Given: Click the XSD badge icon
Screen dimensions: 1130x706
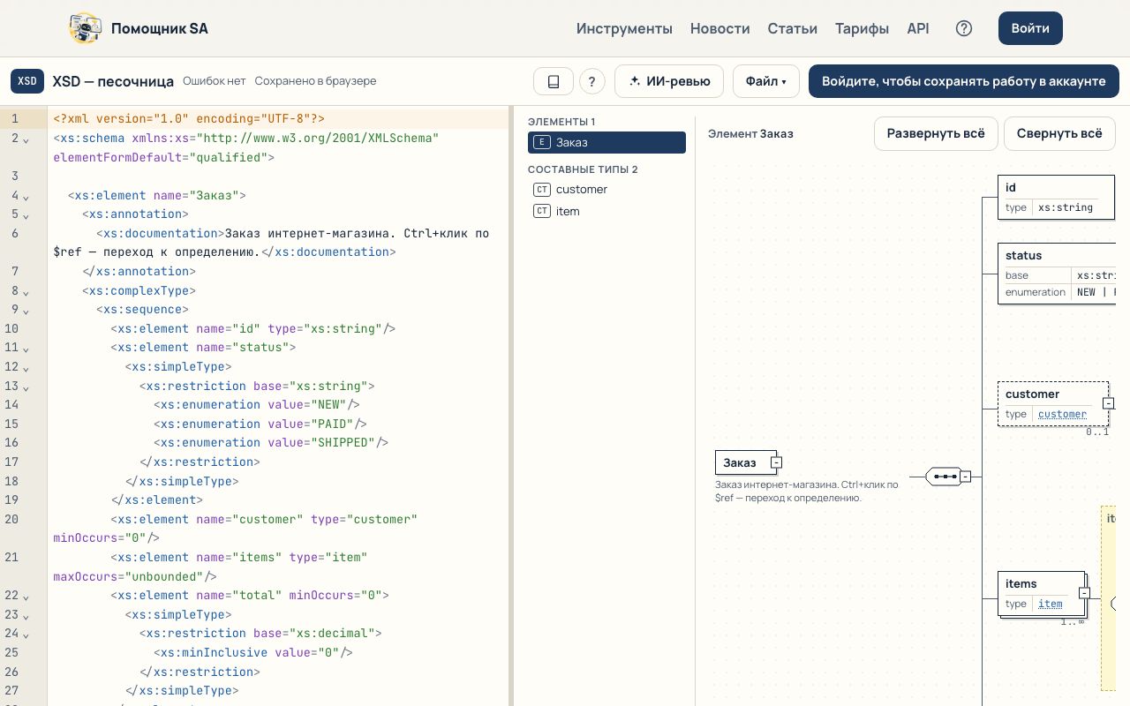Looking at the screenshot, I should (27, 81).
